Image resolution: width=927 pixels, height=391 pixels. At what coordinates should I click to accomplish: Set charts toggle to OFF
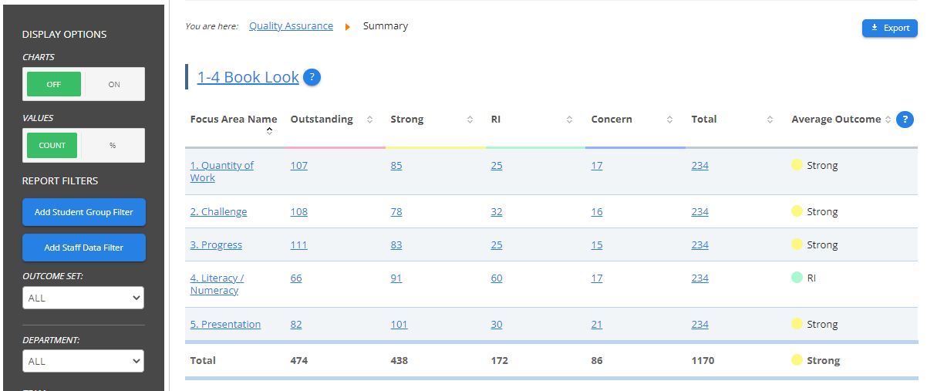54,85
